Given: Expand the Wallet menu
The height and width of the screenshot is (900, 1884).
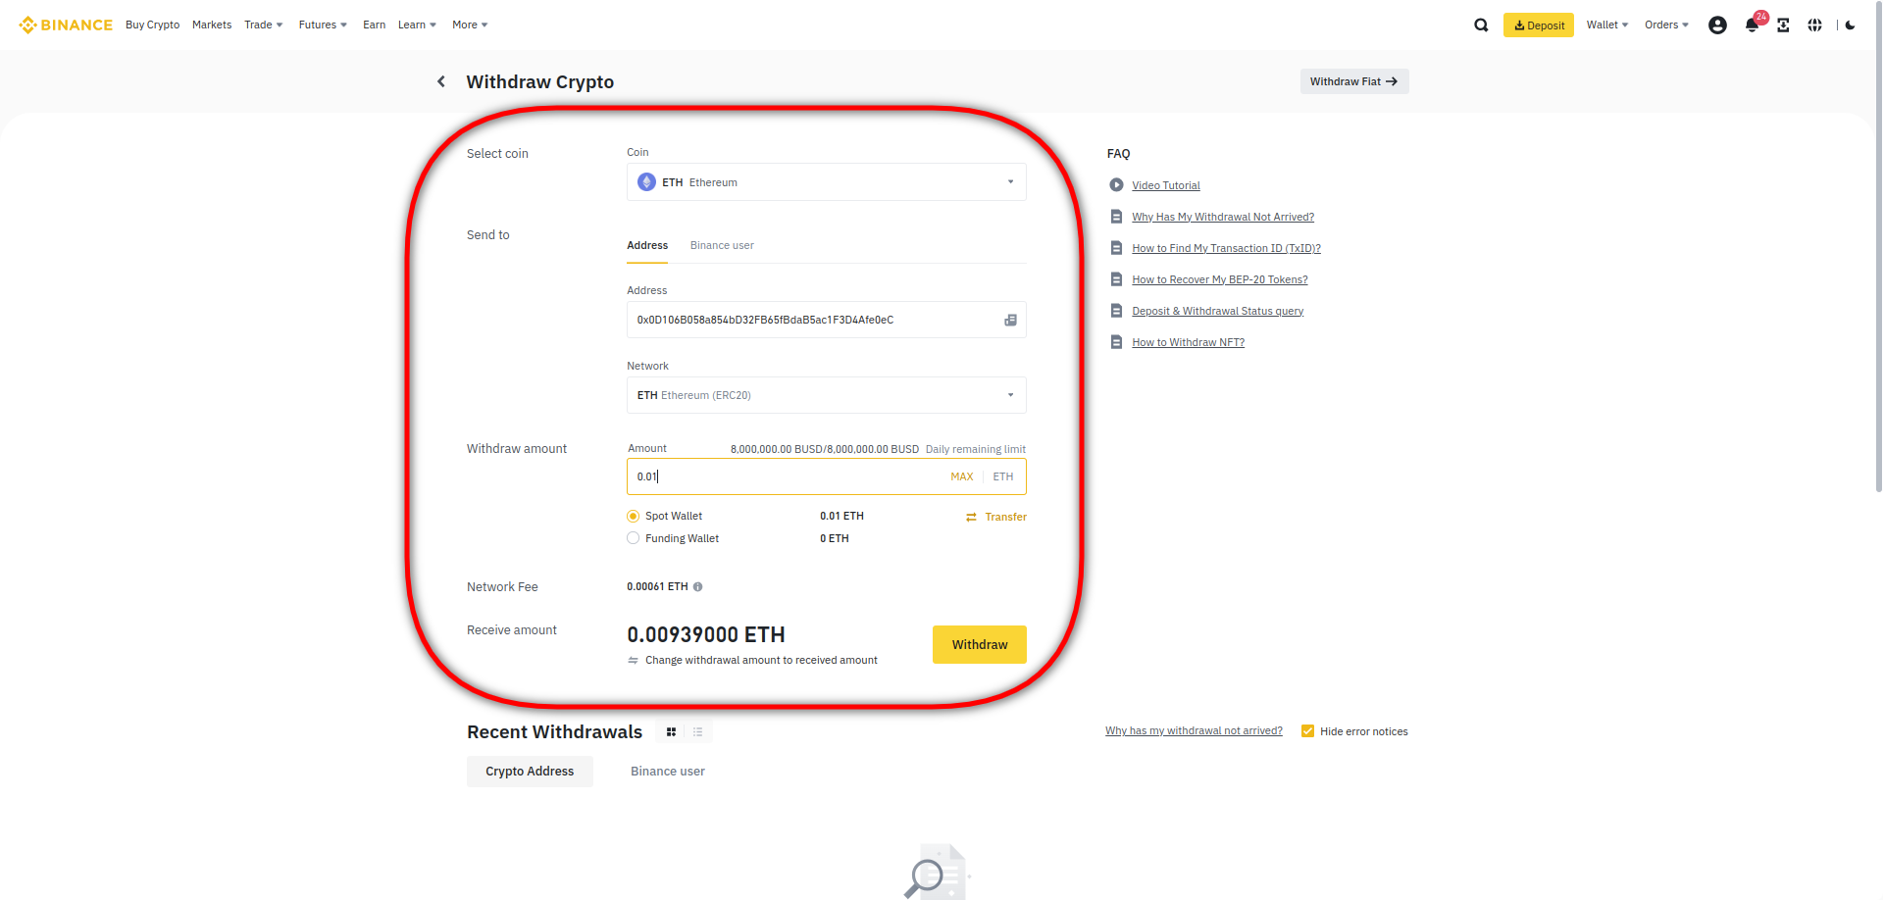Looking at the screenshot, I should tap(1607, 25).
